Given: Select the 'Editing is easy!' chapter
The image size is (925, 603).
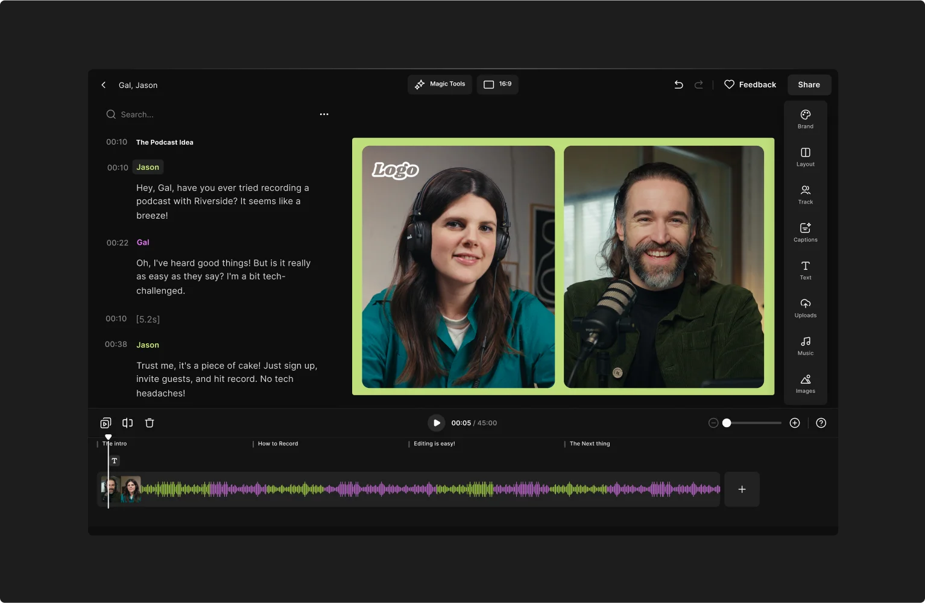Looking at the screenshot, I should tap(434, 443).
